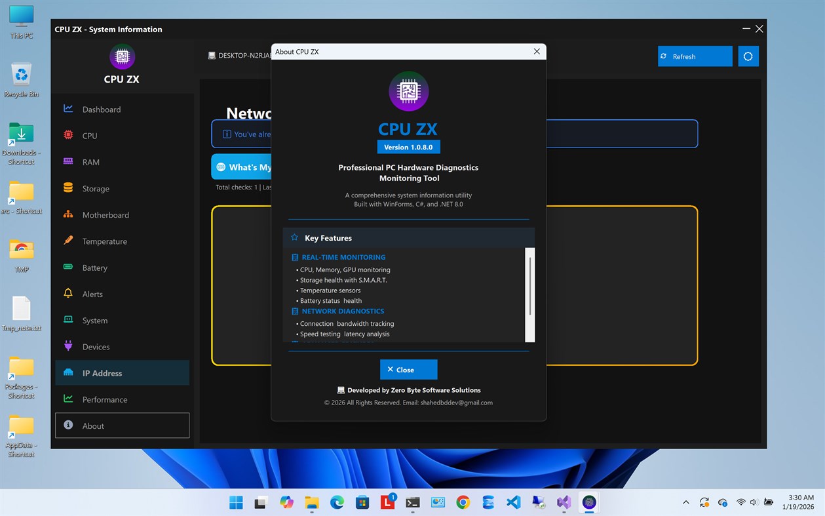
Task: Close the About CPU ZX dialog via X
Action: click(537, 51)
